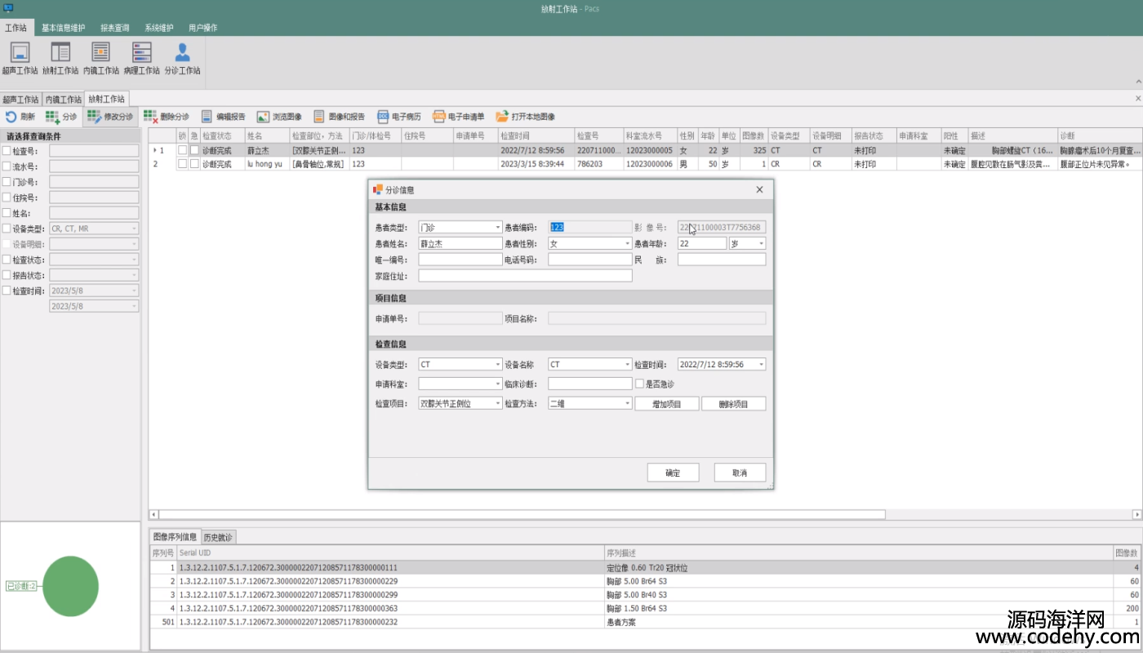This screenshot has height=653, width=1143.
Task: Open the 病理工作站 ribbon icon
Action: tap(142, 52)
